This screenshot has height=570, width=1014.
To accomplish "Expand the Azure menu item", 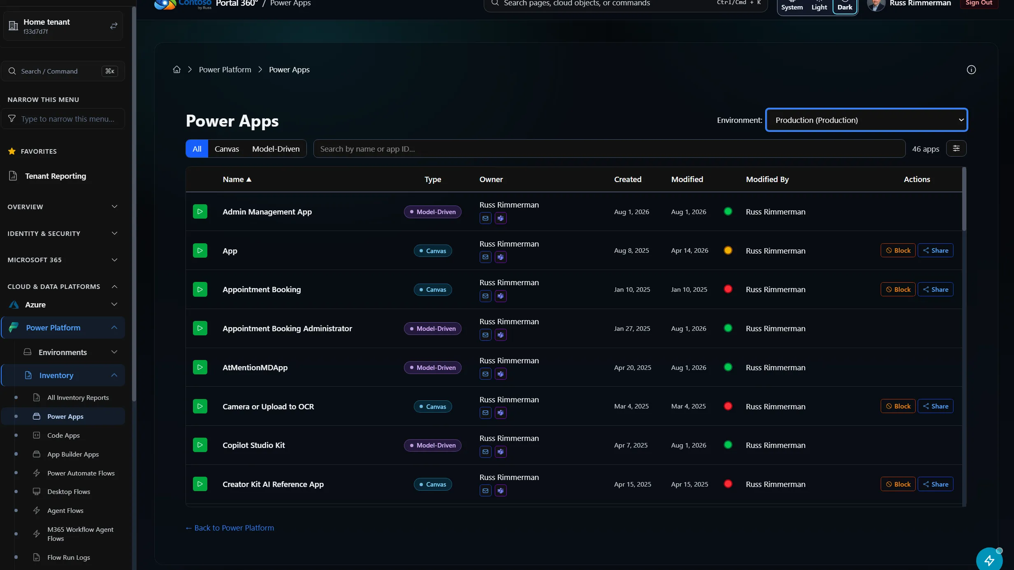I will (63, 305).
